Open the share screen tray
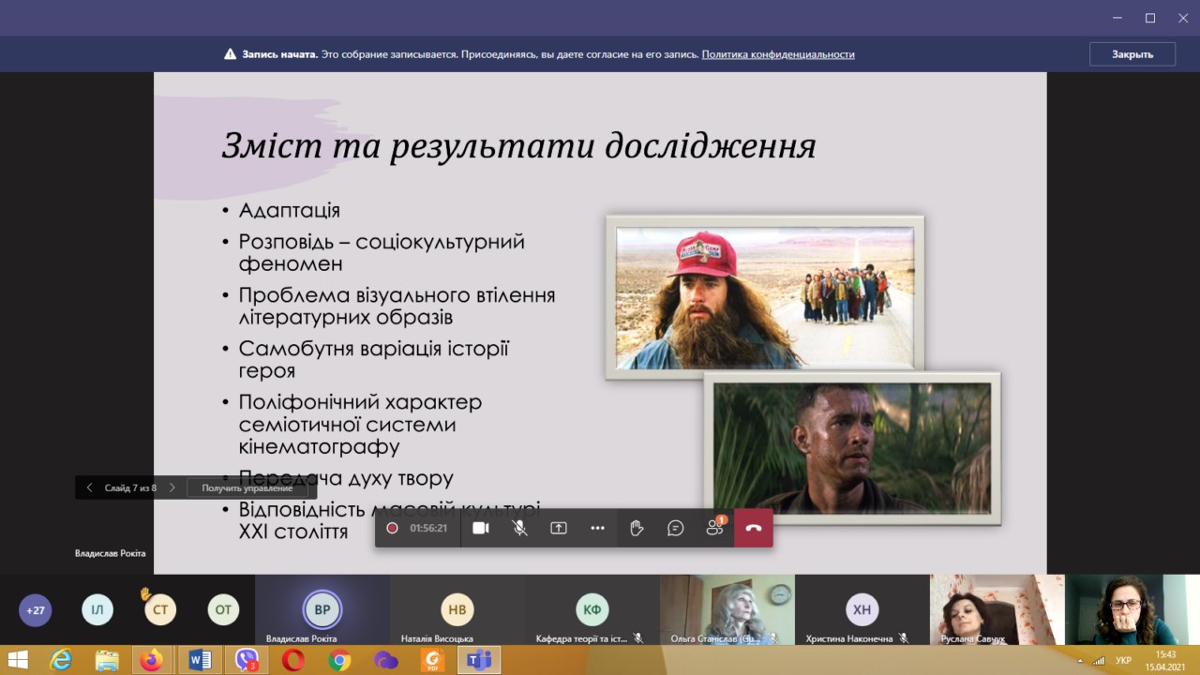The image size is (1200, 675). click(x=559, y=528)
